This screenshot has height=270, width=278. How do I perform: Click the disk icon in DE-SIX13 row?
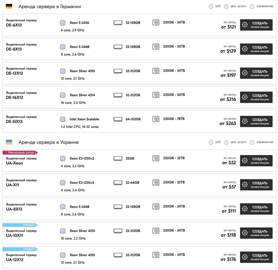coord(156,119)
